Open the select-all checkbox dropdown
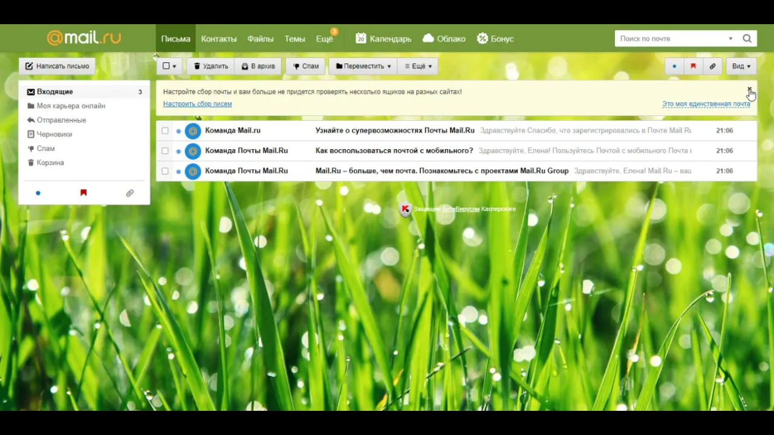 point(169,66)
